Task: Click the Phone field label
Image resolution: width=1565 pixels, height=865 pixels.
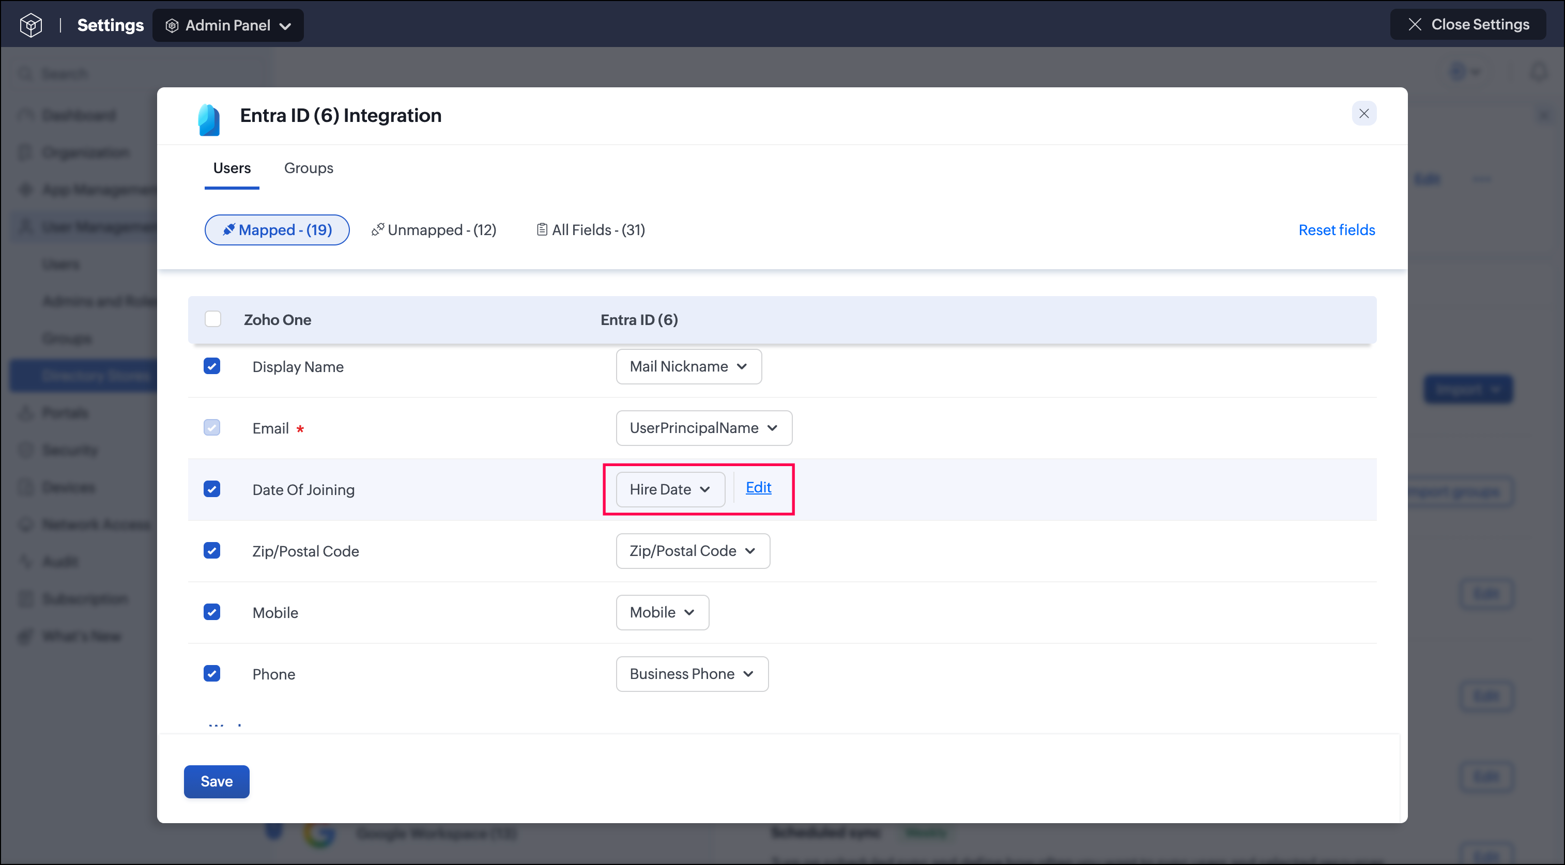Action: point(273,674)
